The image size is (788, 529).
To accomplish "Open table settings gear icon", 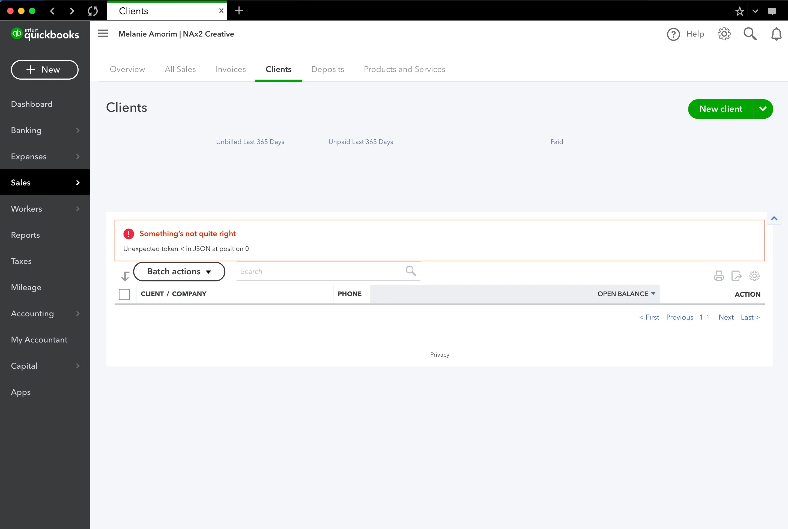I will coord(754,276).
